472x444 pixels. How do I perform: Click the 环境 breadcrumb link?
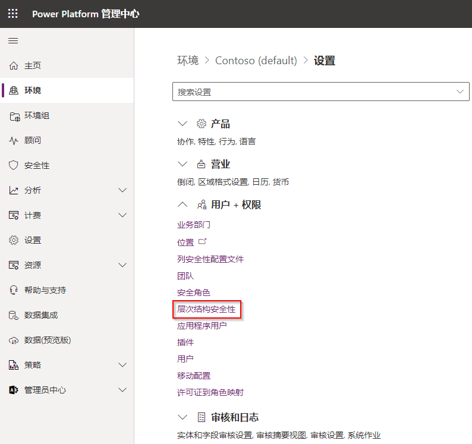(188, 61)
